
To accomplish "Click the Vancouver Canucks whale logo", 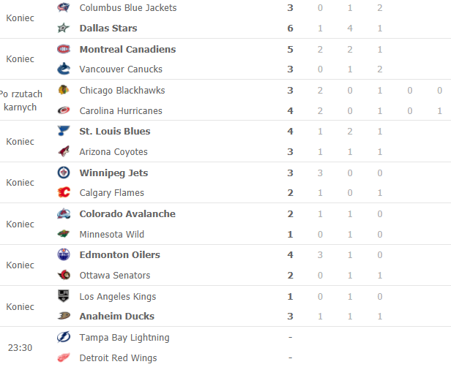I will pyautogui.click(x=64, y=69).
